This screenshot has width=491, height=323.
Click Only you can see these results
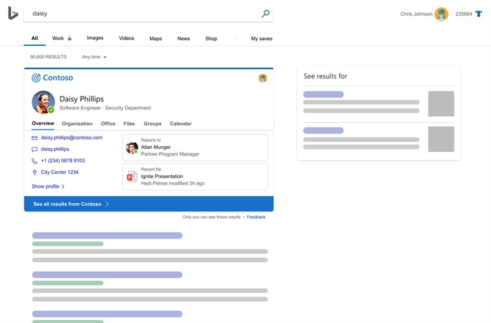[212, 217]
